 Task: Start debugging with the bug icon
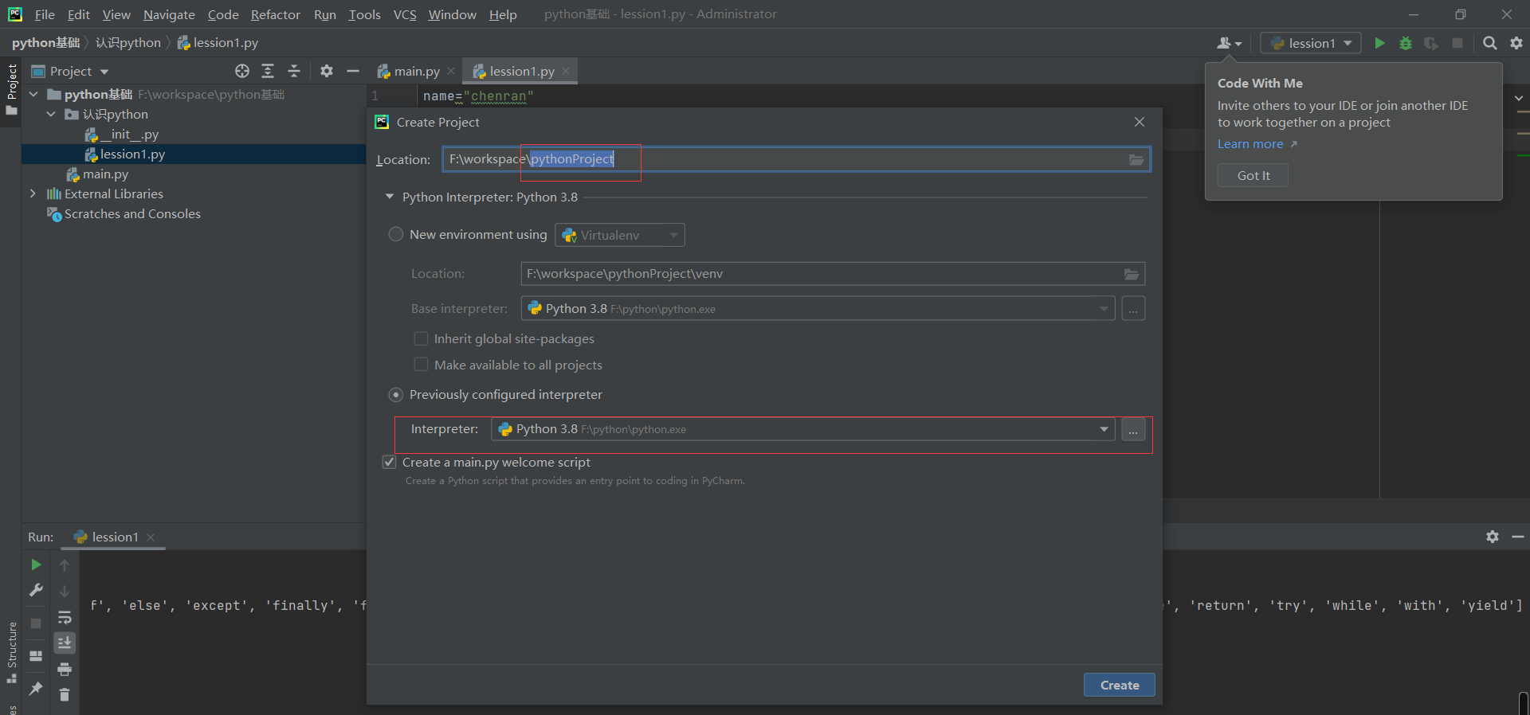tap(1406, 43)
